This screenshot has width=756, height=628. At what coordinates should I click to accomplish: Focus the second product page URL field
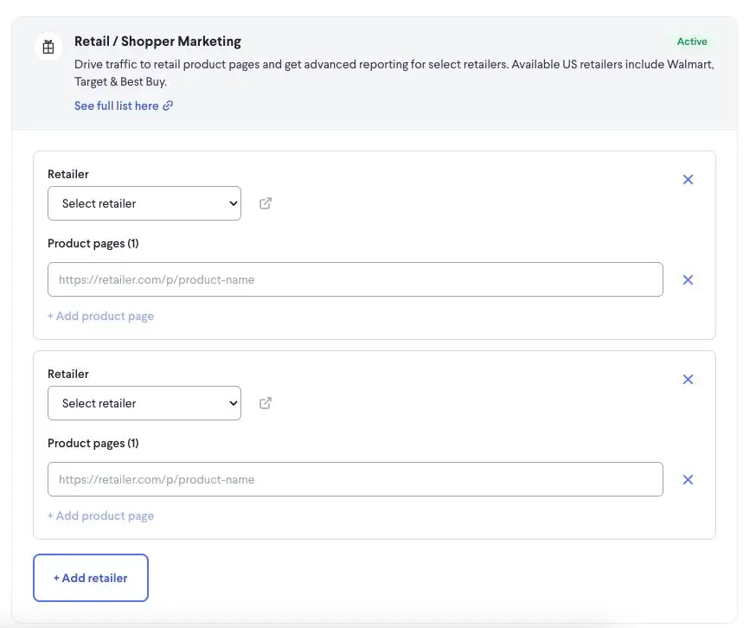coord(356,479)
